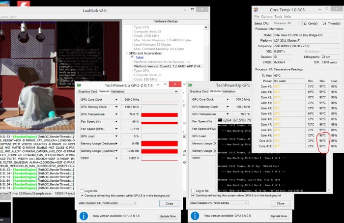Open Help menu in LuxMark

click(13, 17)
